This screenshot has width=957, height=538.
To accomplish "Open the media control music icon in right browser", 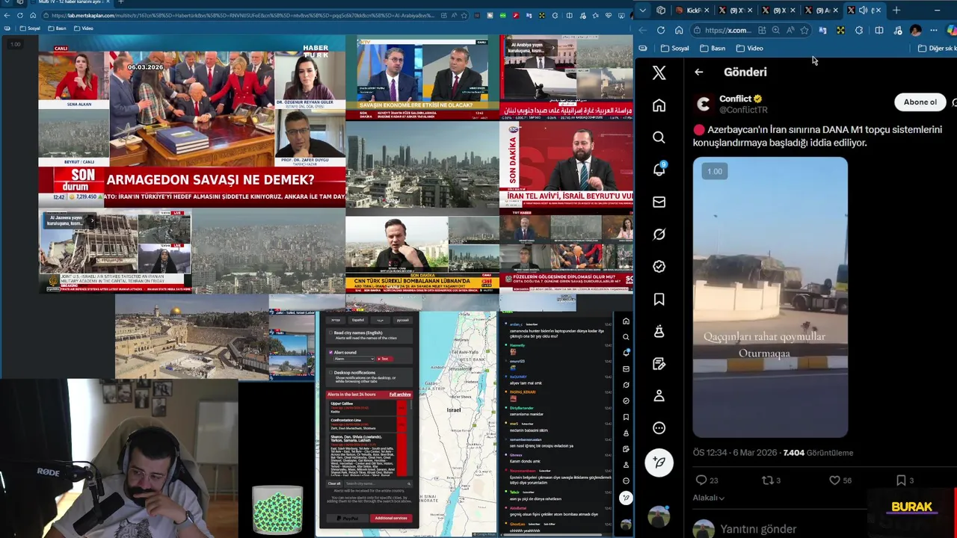I will [x=898, y=30].
